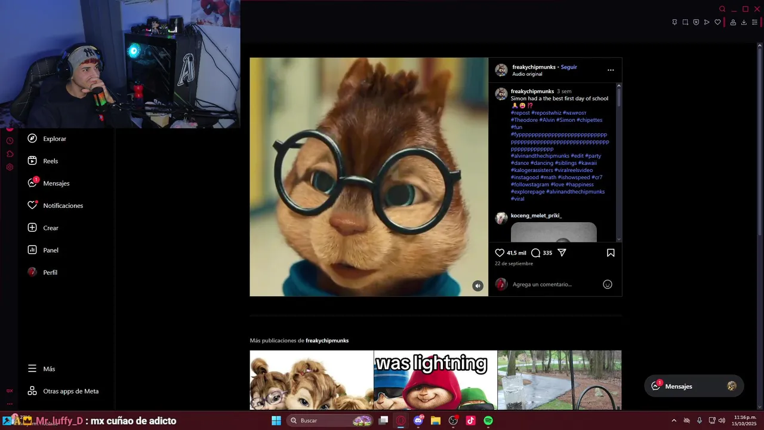Open TikTok from the taskbar
The height and width of the screenshot is (430, 764).
tap(470, 420)
